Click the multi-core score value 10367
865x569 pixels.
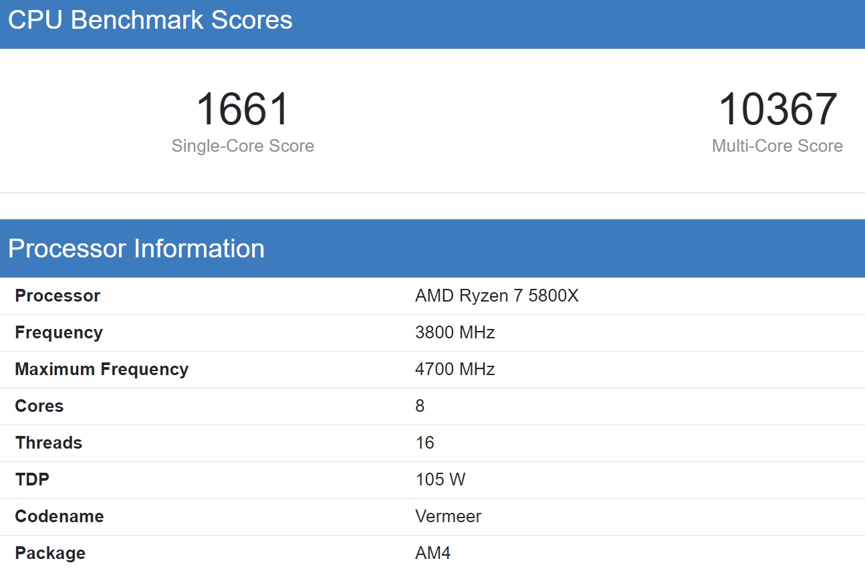pos(777,110)
